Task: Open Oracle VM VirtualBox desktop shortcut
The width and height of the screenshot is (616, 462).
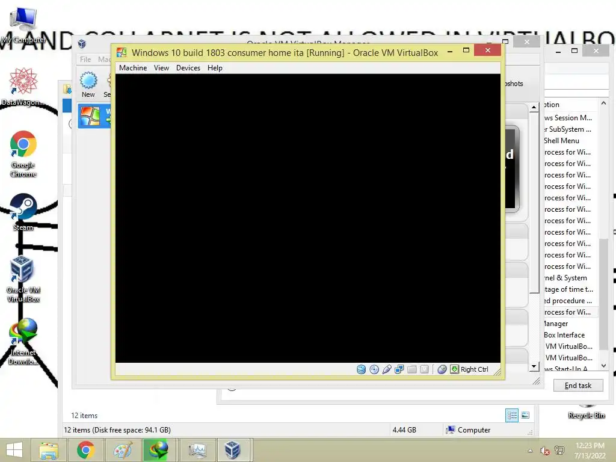Action: [23, 279]
